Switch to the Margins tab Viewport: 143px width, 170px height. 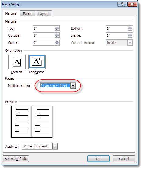click(11, 13)
